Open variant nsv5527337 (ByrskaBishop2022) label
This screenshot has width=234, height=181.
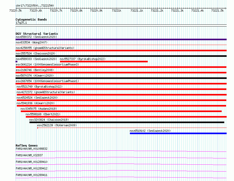(83, 59)
